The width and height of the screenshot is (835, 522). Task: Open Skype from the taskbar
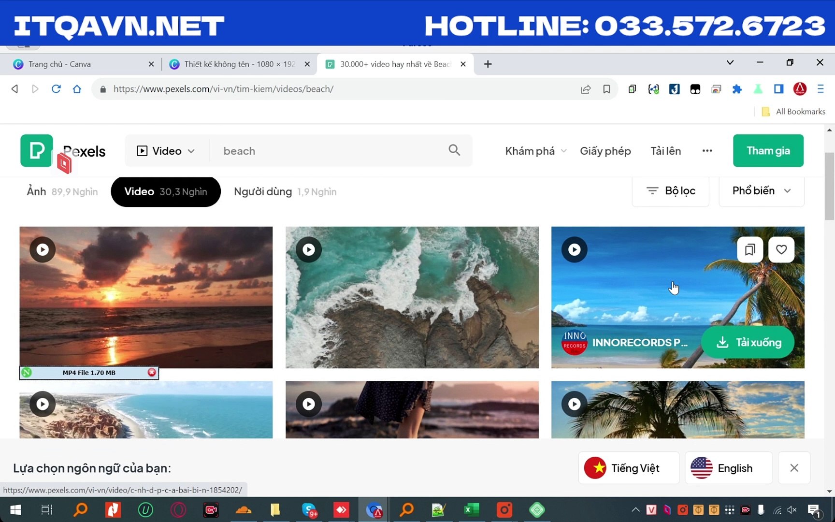[x=310, y=509]
